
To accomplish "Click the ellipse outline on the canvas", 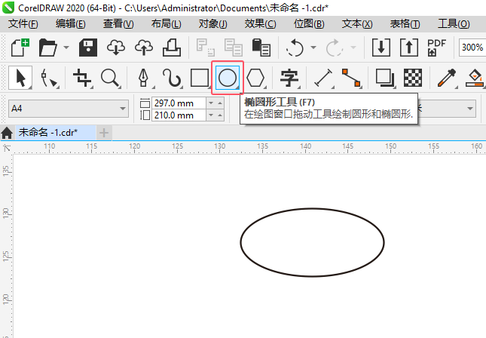I will click(x=313, y=208).
